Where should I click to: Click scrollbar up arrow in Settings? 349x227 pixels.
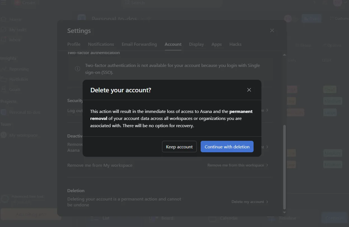point(285,55)
